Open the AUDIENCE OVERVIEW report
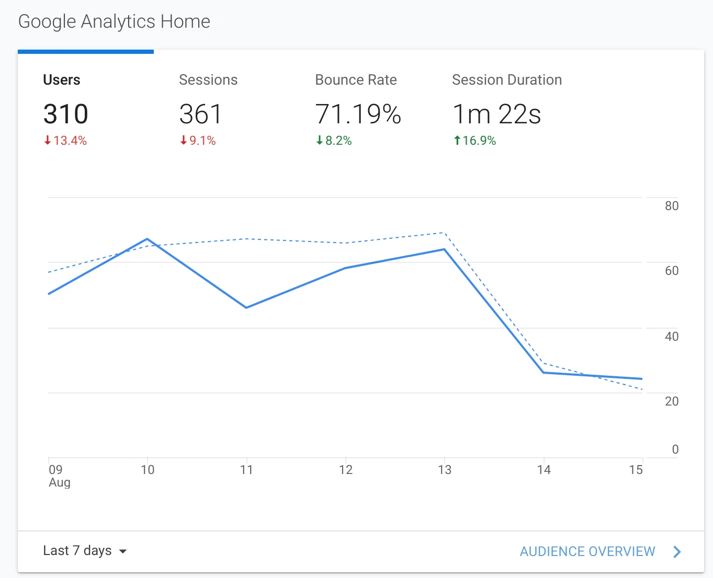 click(587, 551)
